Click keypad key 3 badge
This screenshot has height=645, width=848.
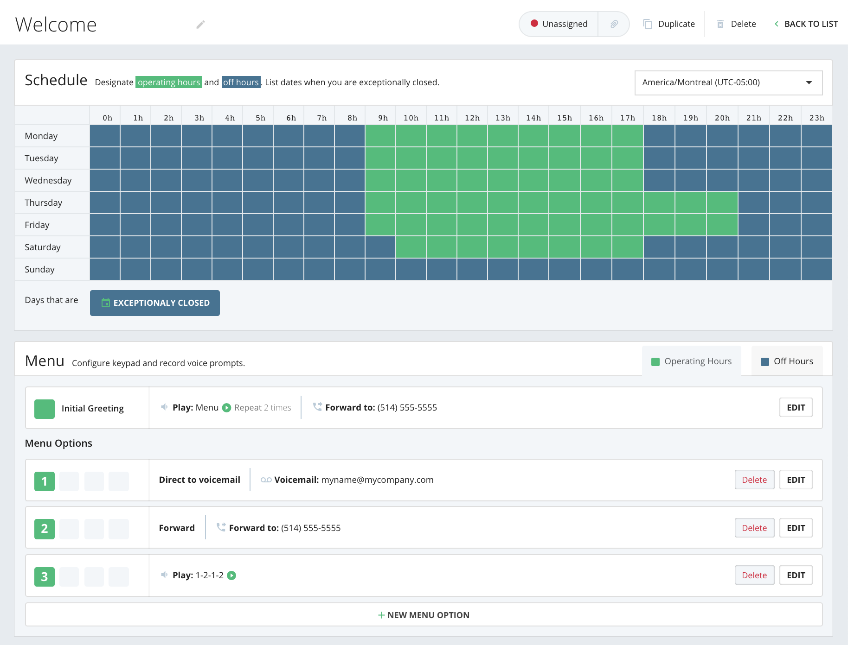[45, 577]
